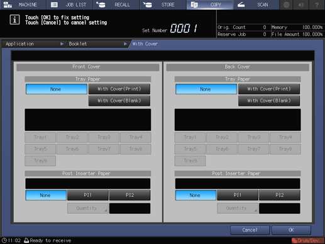325x244 pixels.
Task: Select Tray4 under Back Cover
Action: (x=285, y=137)
